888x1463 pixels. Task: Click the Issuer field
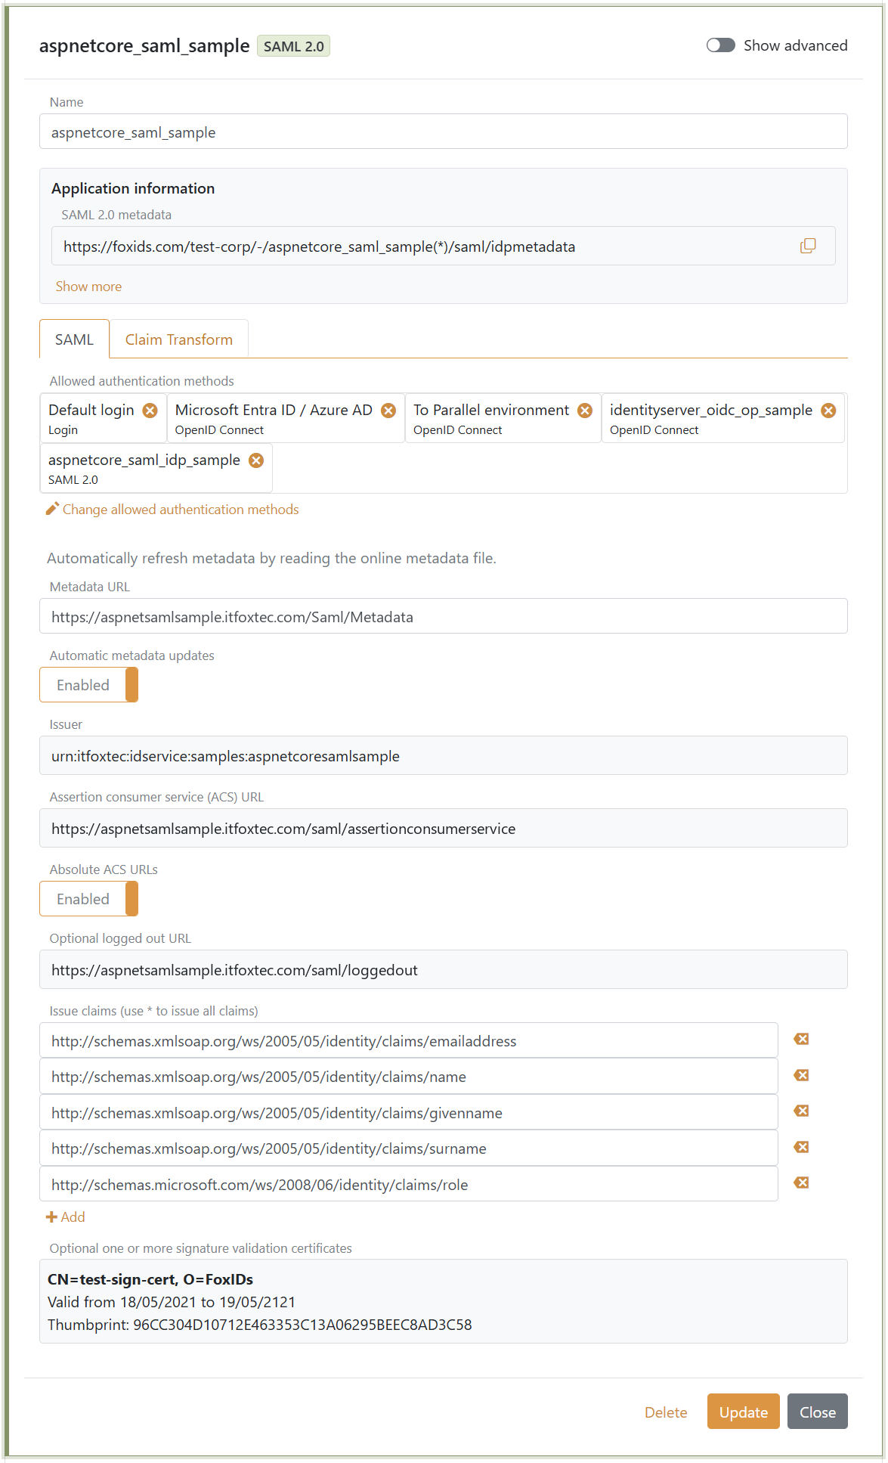pyautogui.click(x=444, y=755)
